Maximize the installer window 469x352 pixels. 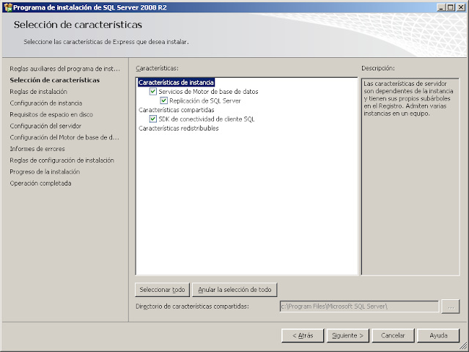(x=451, y=7)
